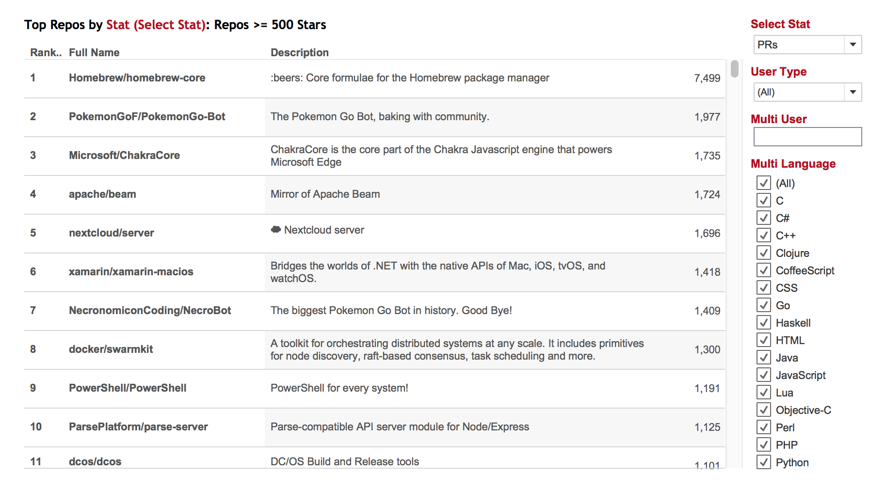The width and height of the screenshot is (886, 490).
Task: Toggle the Haskell checkbox
Action: coord(764,323)
